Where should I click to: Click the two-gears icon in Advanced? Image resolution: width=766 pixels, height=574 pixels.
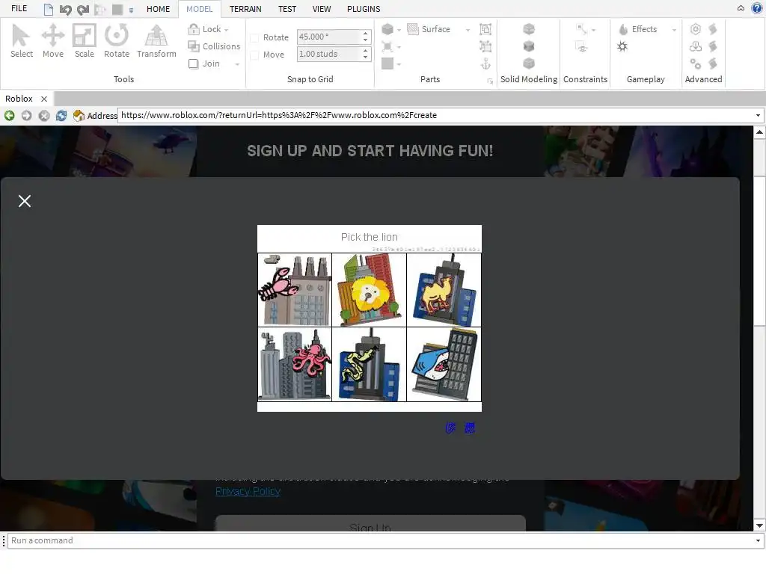click(x=696, y=64)
